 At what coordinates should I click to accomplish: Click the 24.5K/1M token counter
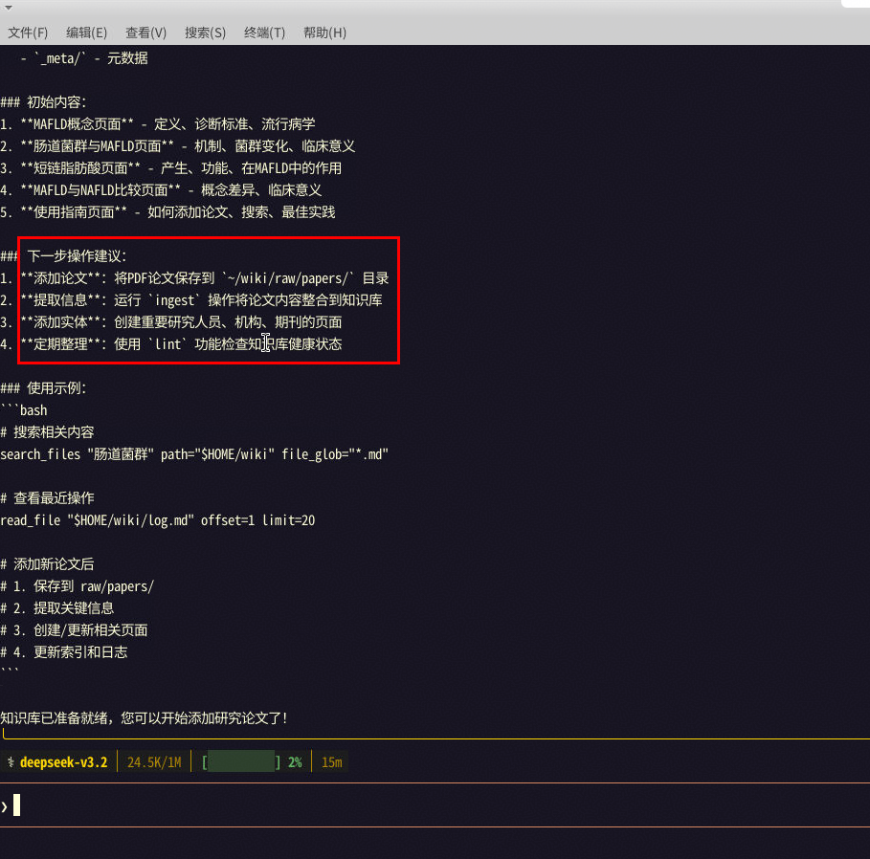(x=154, y=762)
